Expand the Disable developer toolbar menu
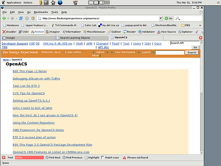This screenshot has width=221, height=166. (x=10, y=32)
